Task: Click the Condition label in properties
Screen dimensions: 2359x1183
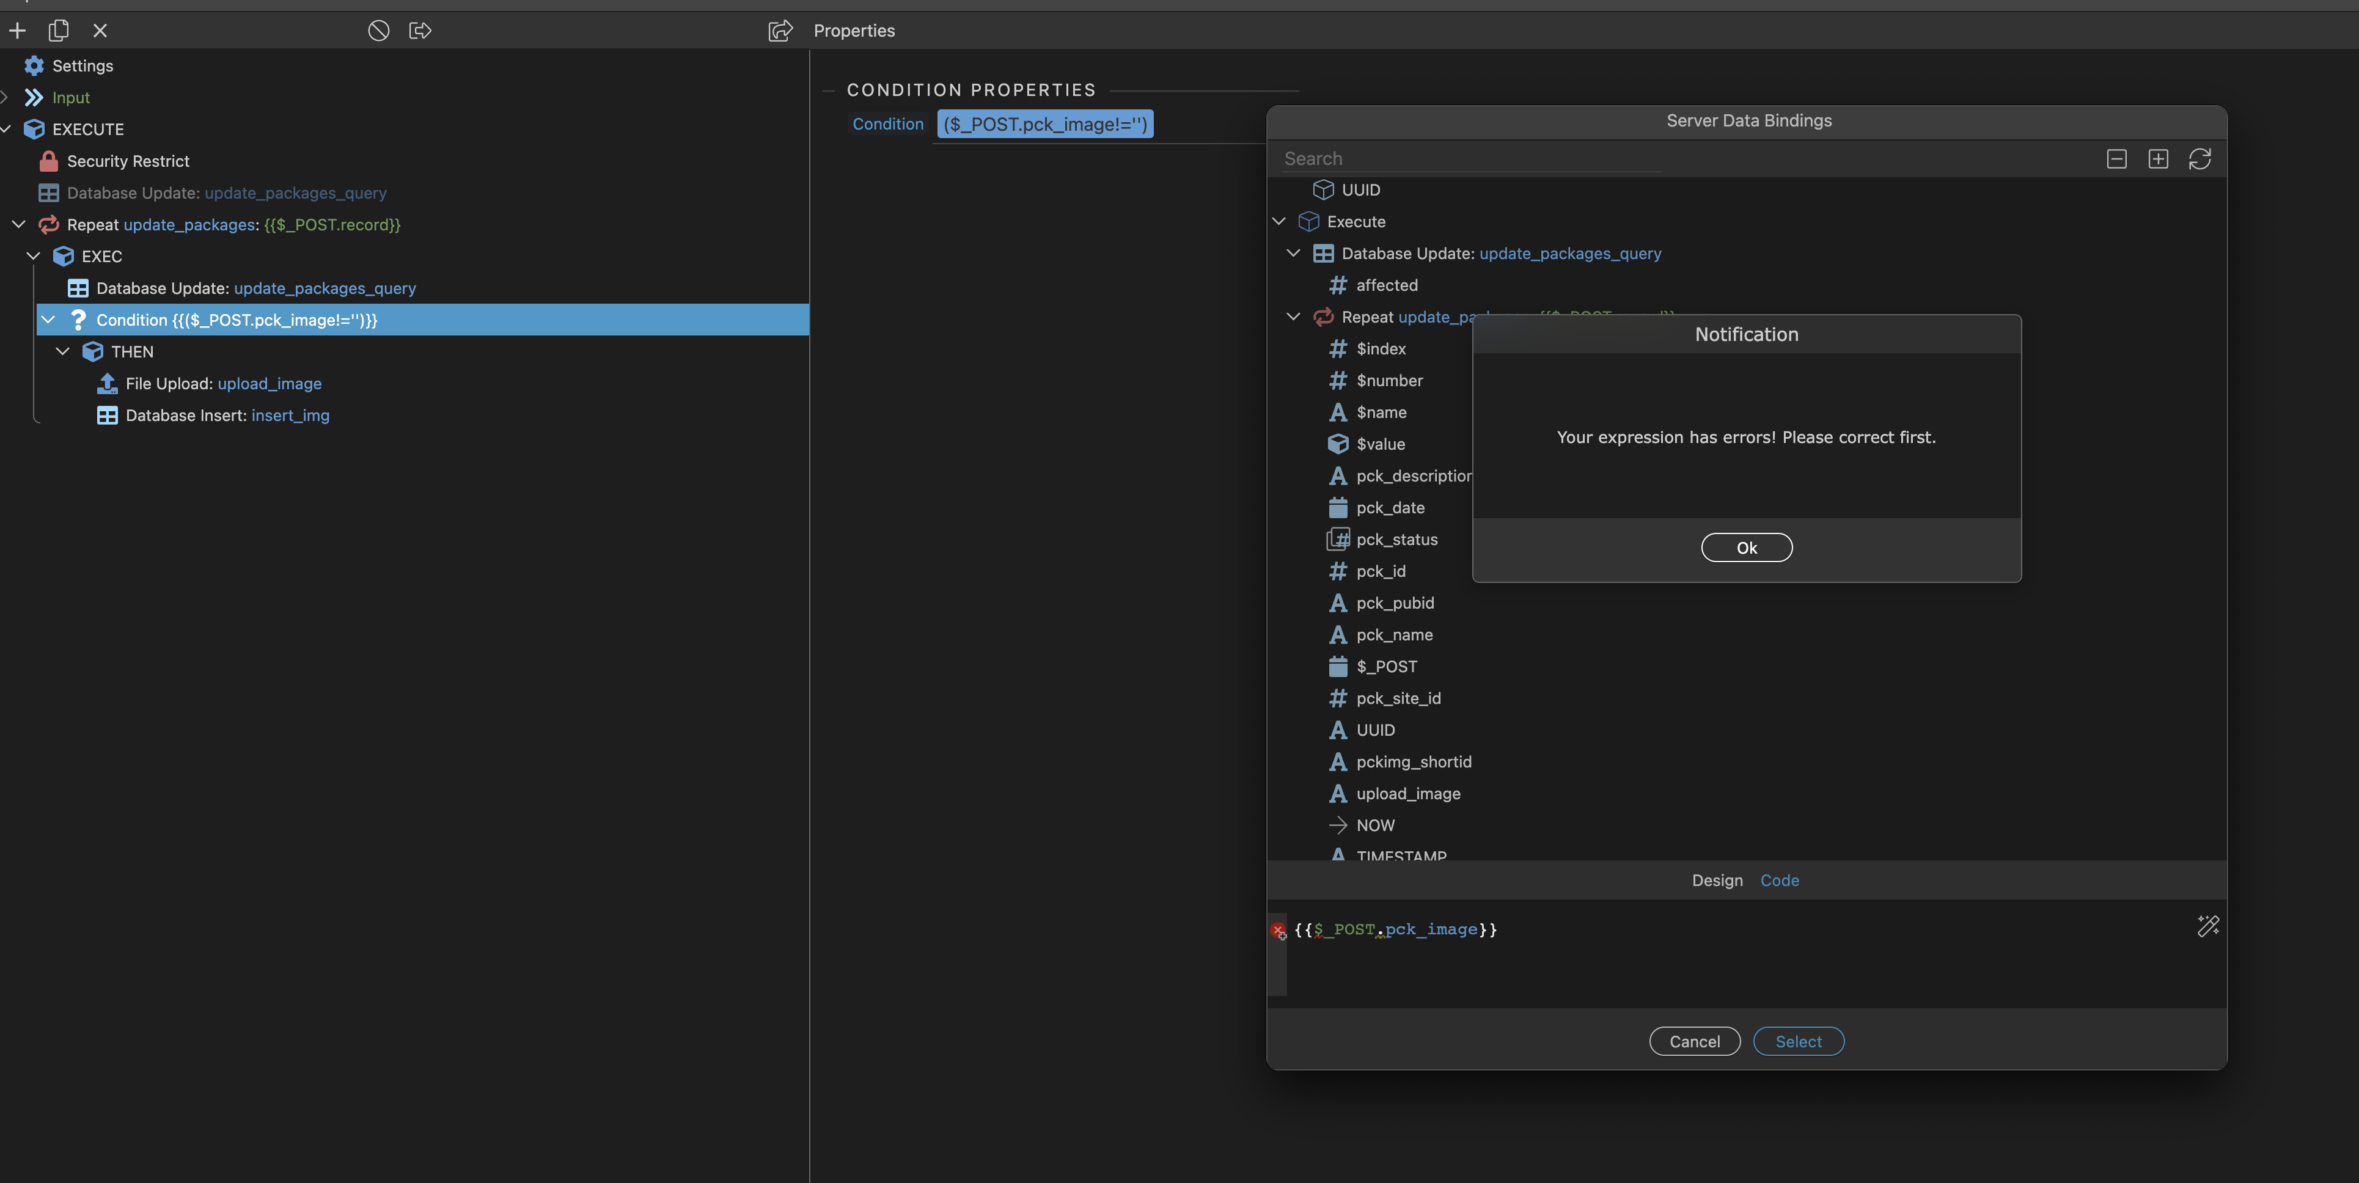Action: [x=887, y=125]
